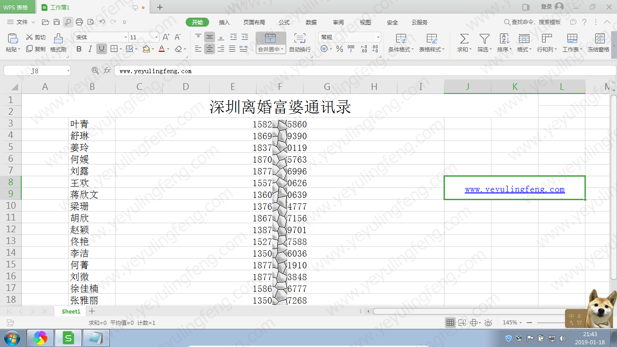The image size is (617, 347).
Task: Copy the selection with 复制
Action: coord(36,49)
